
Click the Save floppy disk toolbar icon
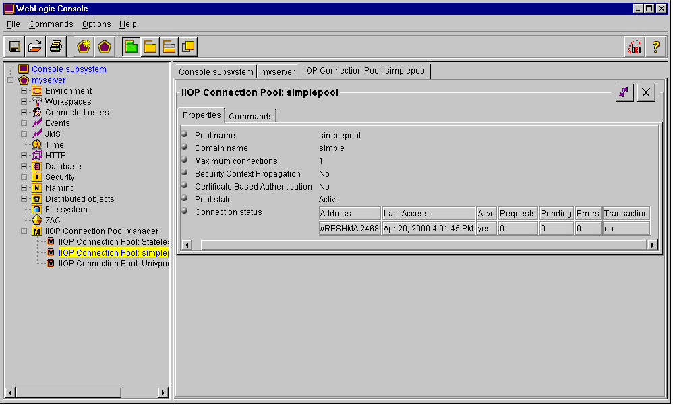click(15, 47)
